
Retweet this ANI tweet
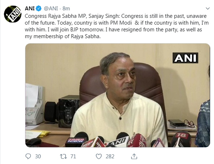[63, 156]
